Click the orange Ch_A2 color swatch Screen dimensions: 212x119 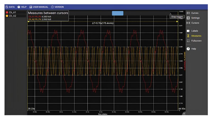pyautogui.click(x=7, y=16)
